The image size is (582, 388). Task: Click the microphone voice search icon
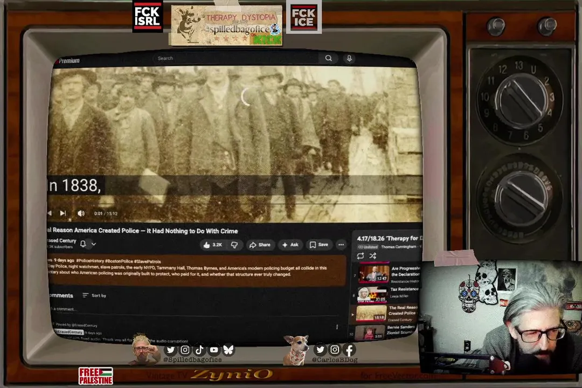tap(349, 59)
